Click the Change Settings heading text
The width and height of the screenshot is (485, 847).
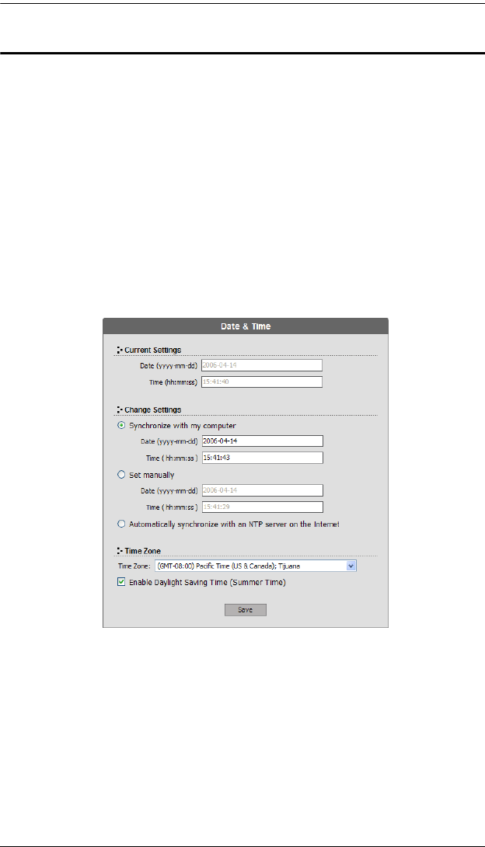point(152,410)
